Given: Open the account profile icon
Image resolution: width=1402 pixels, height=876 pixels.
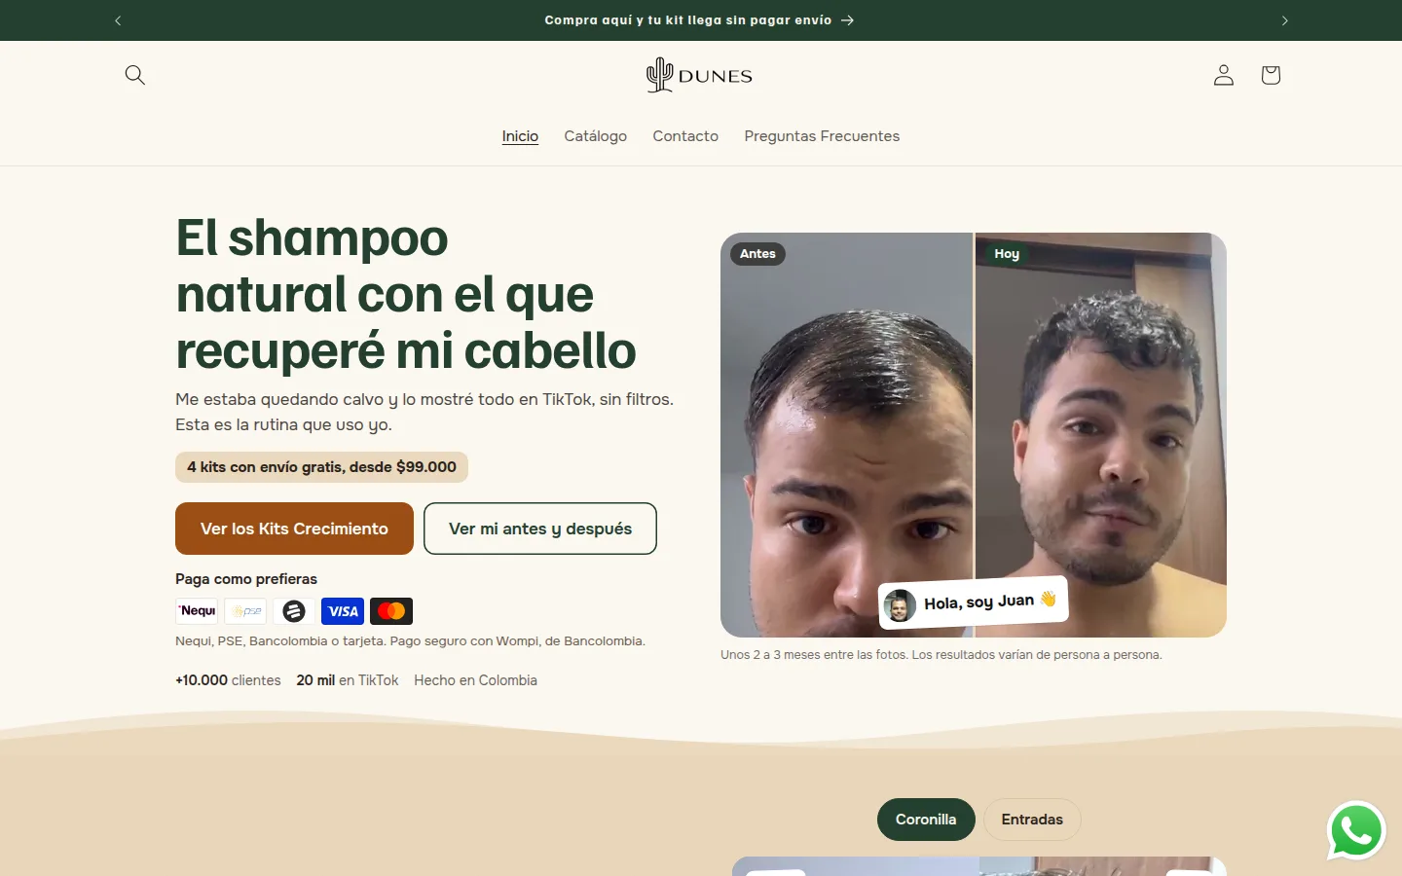Looking at the screenshot, I should (x=1224, y=75).
